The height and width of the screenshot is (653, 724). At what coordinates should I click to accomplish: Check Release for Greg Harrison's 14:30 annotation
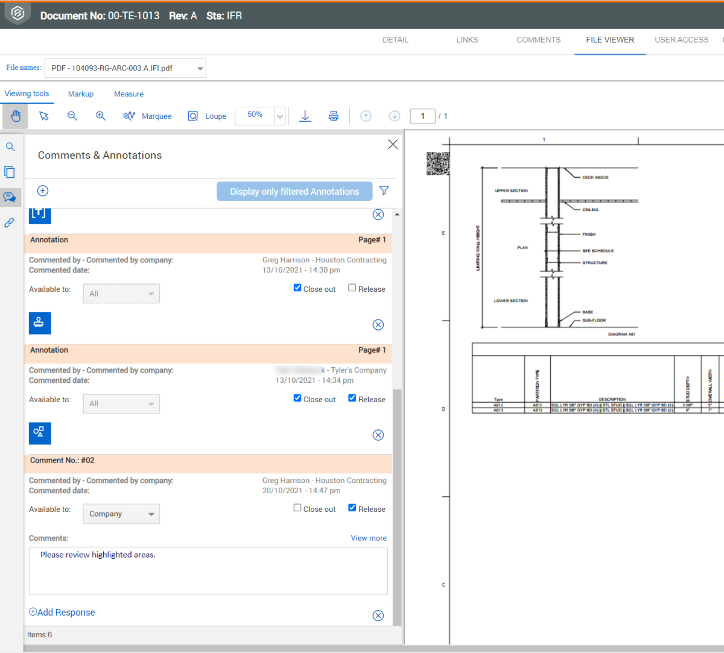352,288
